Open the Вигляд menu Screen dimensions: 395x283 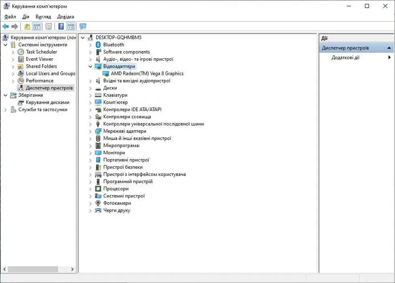(43, 17)
